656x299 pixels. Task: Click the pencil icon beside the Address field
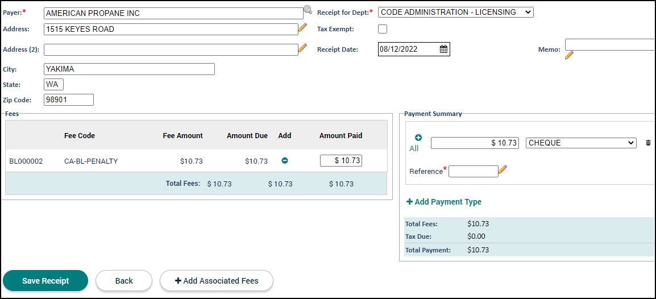point(302,28)
